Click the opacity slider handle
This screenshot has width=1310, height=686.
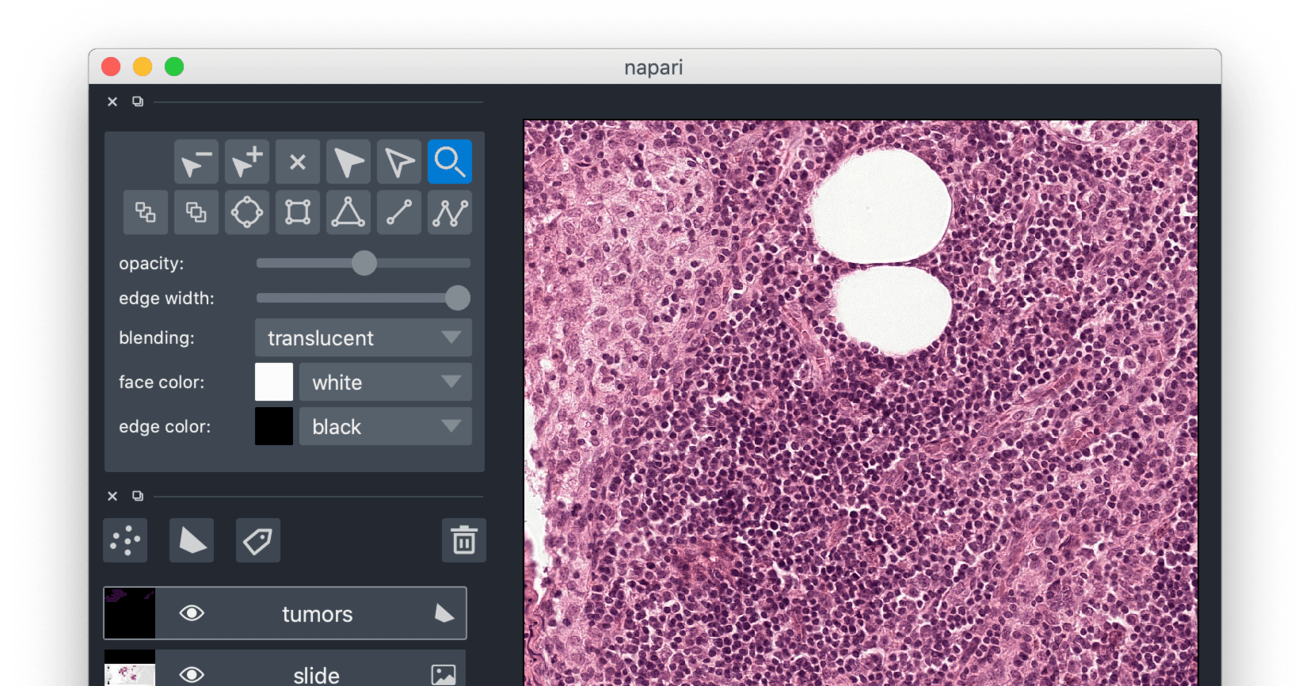click(364, 263)
